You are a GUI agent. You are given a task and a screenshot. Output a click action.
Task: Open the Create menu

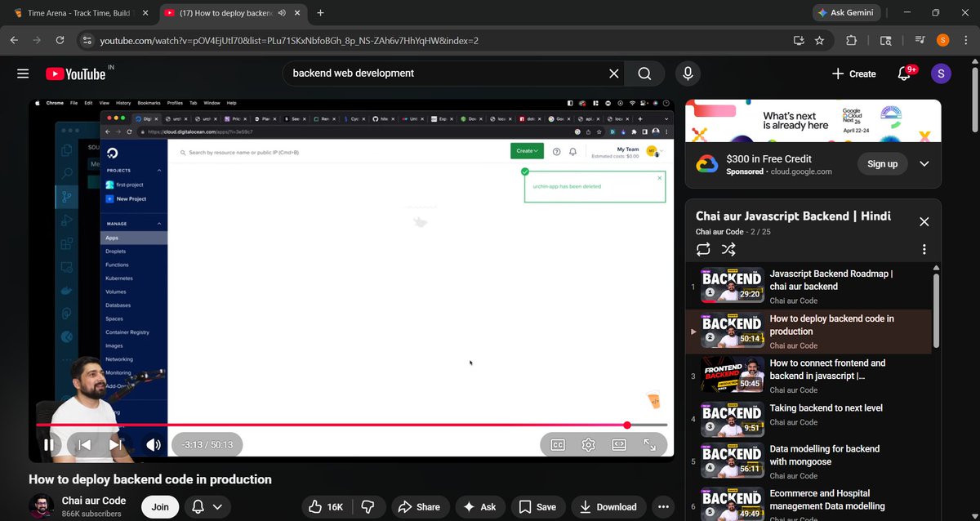coord(853,73)
